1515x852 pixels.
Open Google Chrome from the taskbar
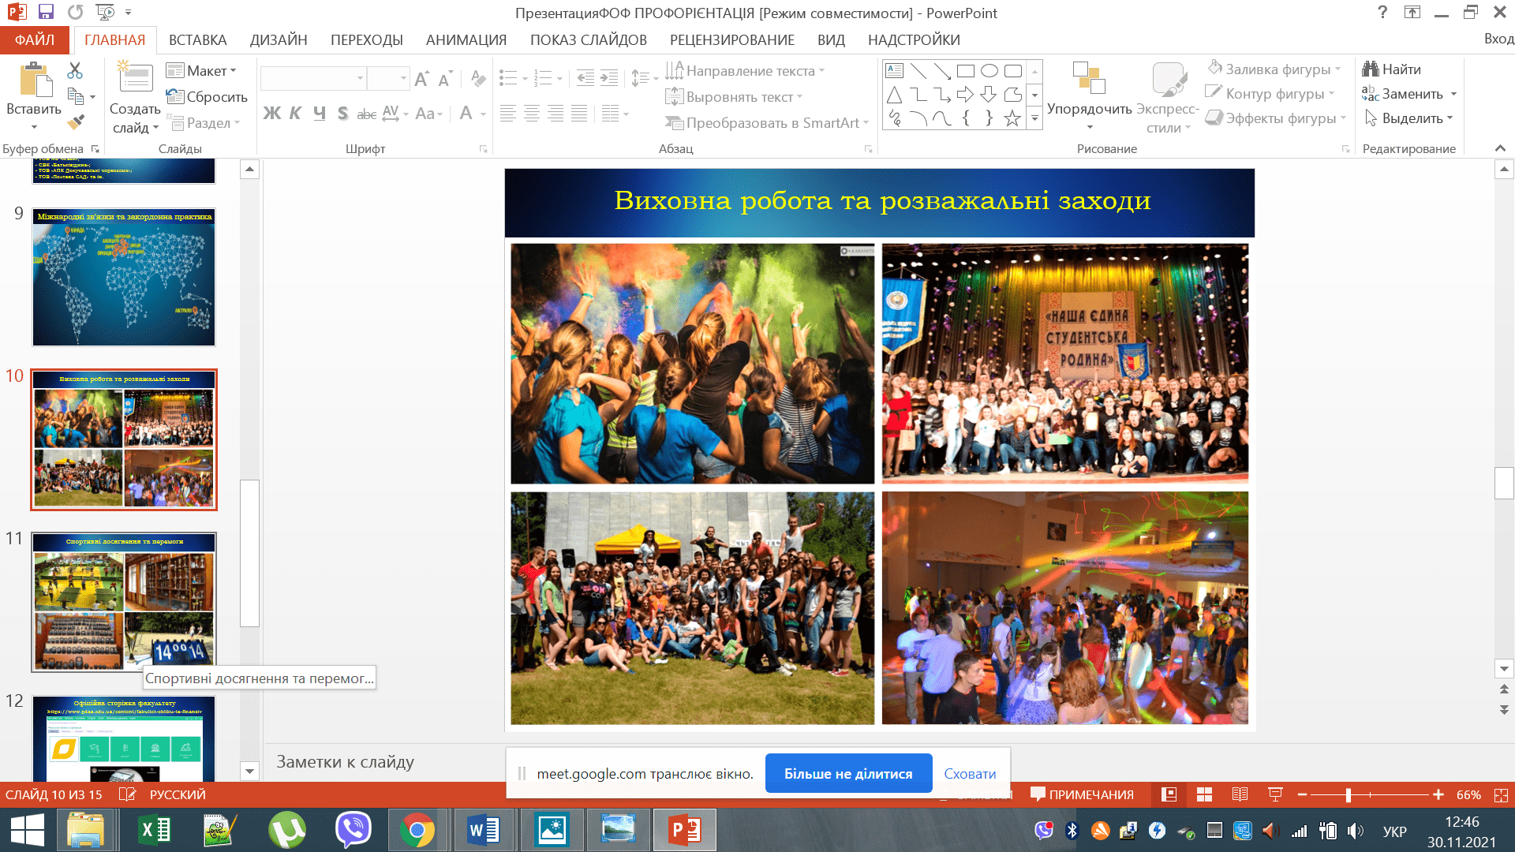[x=417, y=830]
